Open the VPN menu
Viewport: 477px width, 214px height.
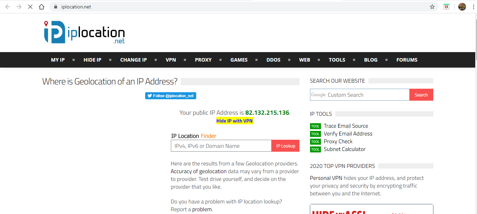click(x=171, y=60)
